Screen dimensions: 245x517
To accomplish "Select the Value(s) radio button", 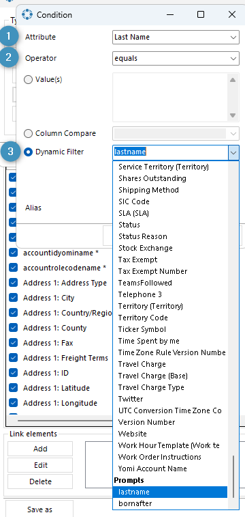I will click(x=29, y=79).
